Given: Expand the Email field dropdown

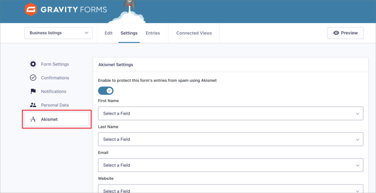Looking at the screenshot, I should (x=231, y=165).
